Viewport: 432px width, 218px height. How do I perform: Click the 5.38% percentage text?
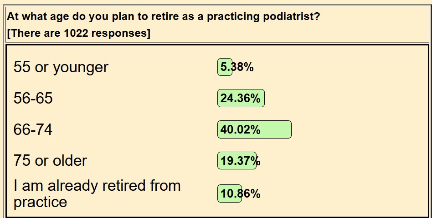click(x=237, y=67)
